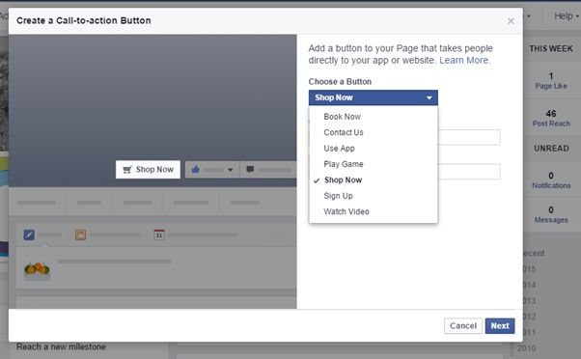Open Messages count in sidebar
The height and width of the screenshot is (359, 581).
coord(551,214)
